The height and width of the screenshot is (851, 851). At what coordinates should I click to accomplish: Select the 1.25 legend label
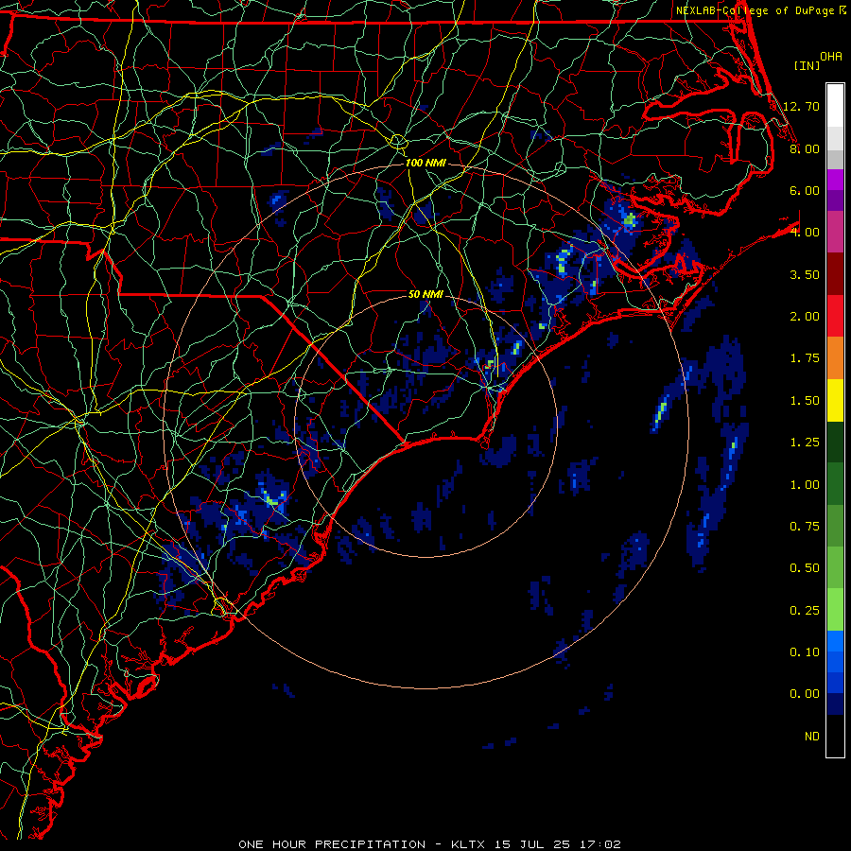tap(805, 443)
